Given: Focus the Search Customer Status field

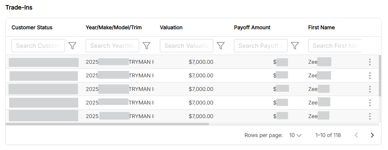Looking at the screenshot, I should [x=38, y=46].
